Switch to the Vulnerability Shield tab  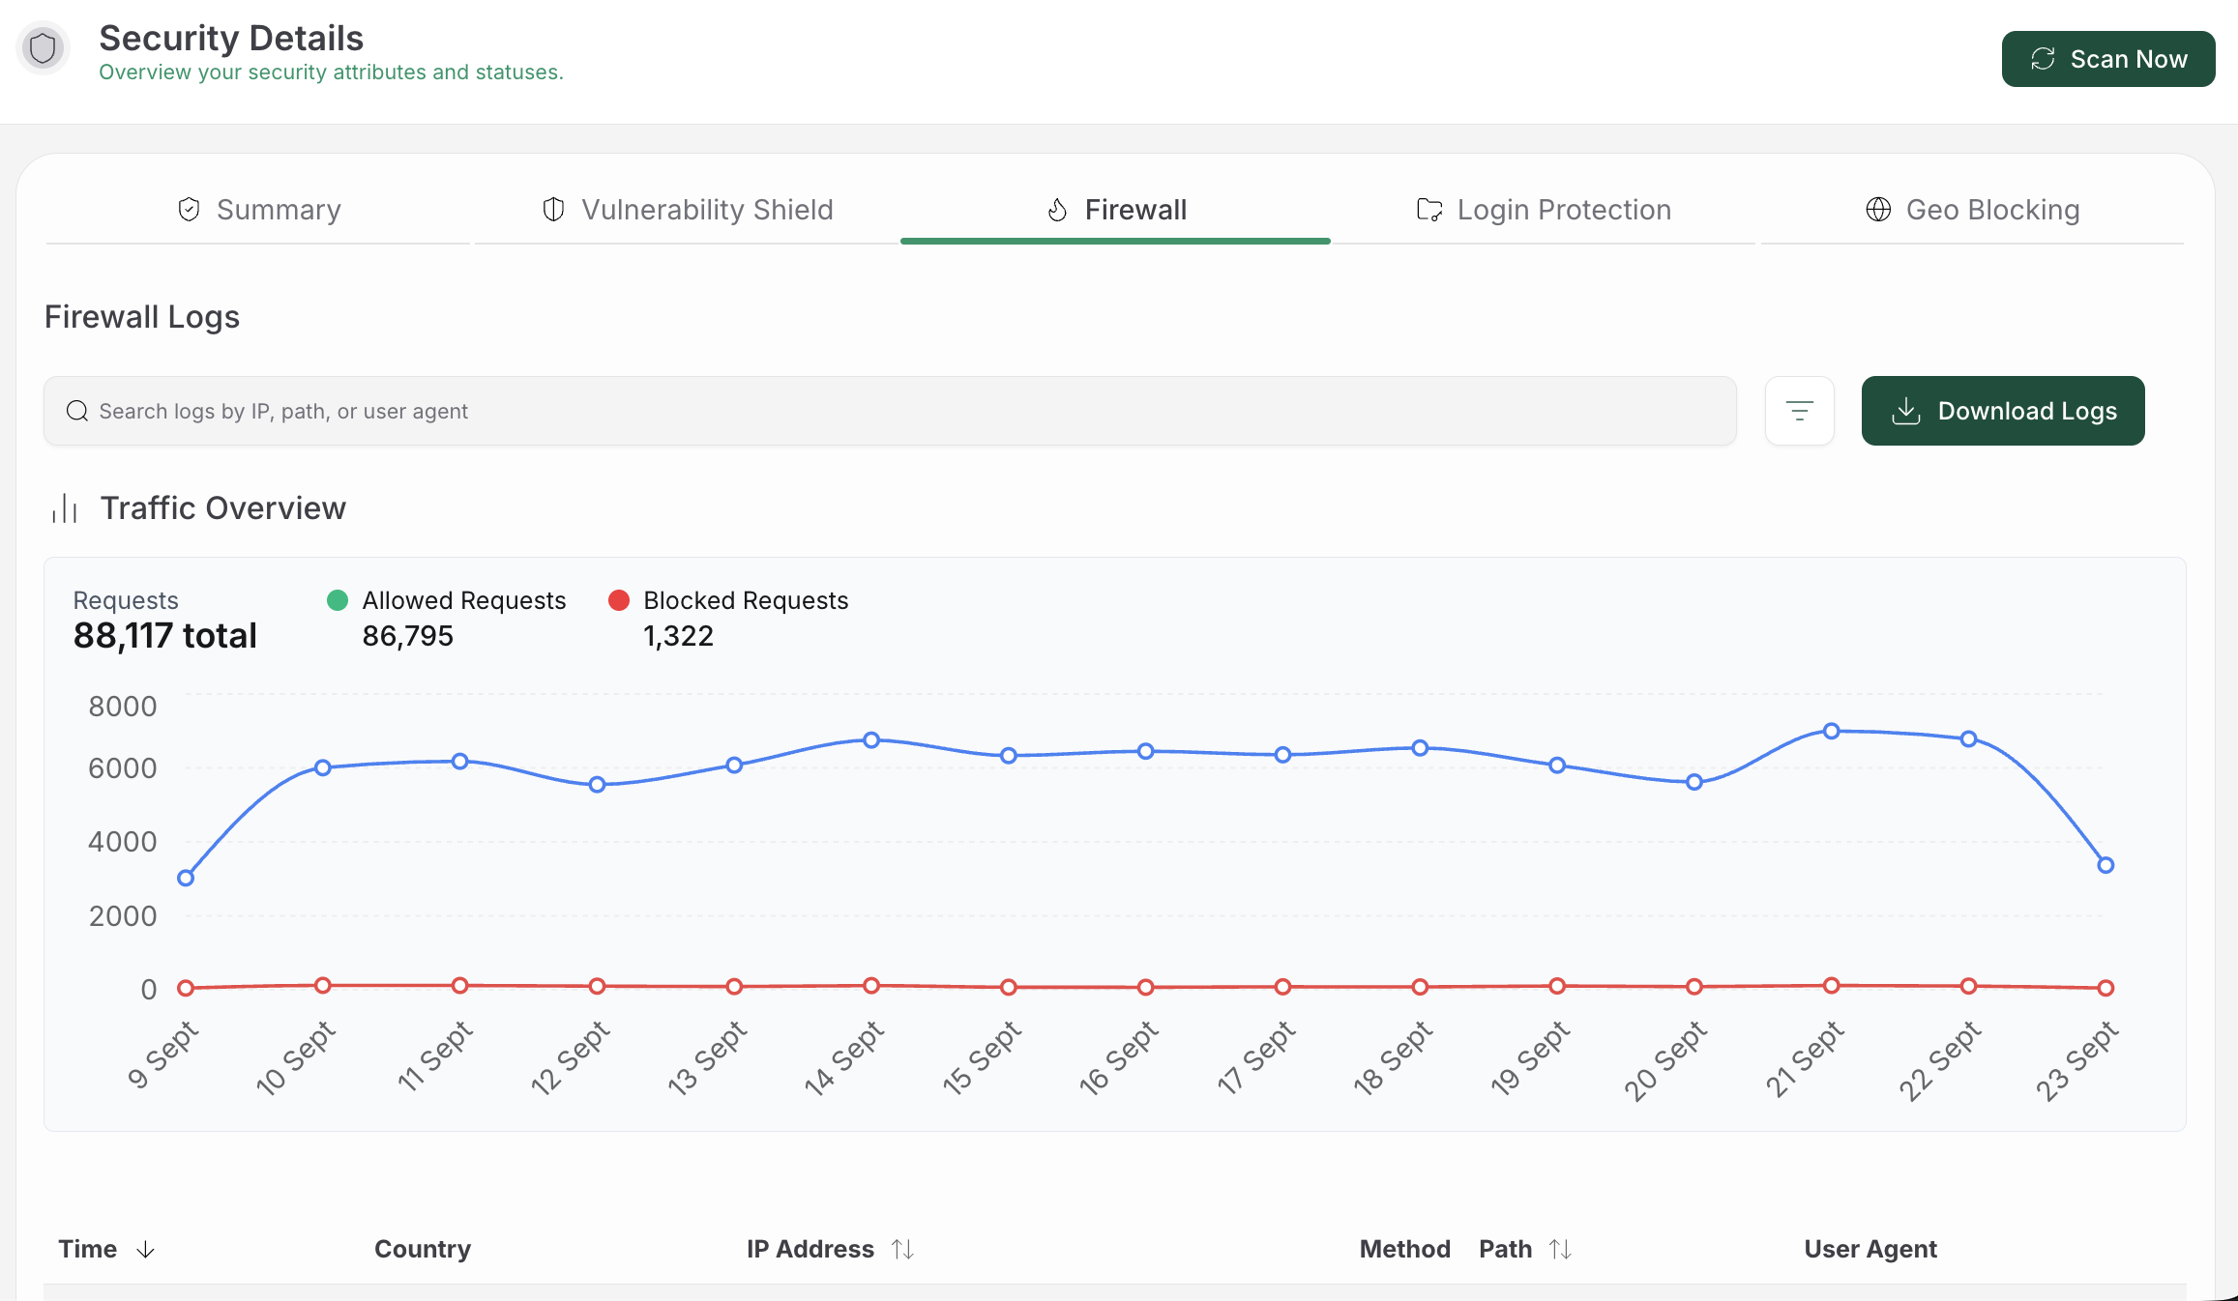687,210
